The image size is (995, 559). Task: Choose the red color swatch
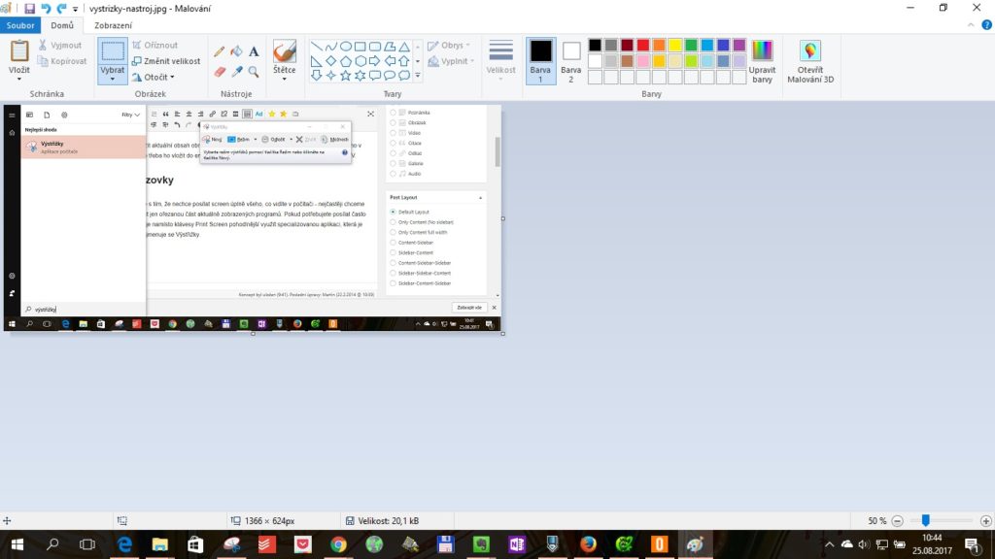643,45
